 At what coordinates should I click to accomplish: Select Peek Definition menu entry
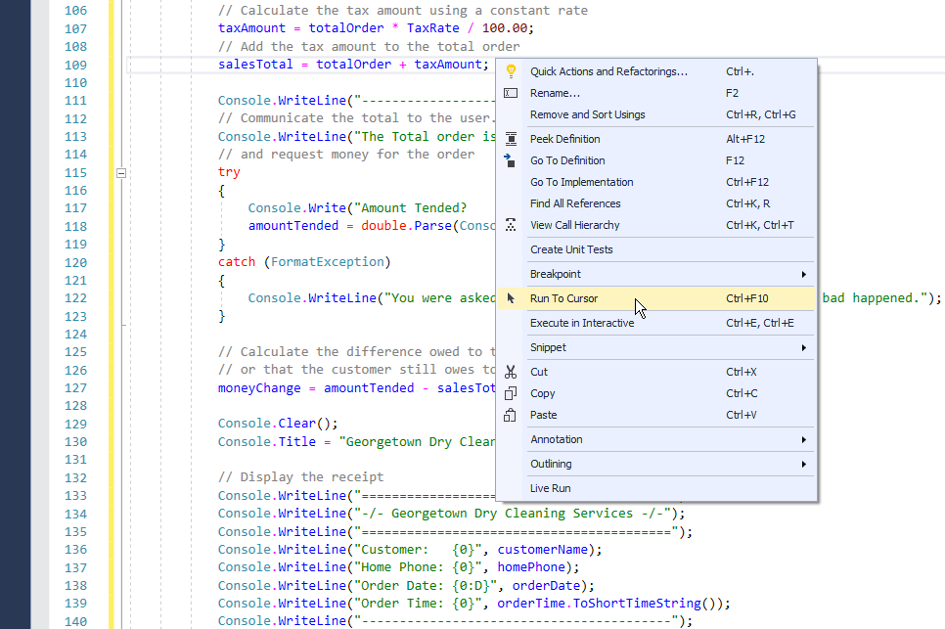[x=656, y=139]
